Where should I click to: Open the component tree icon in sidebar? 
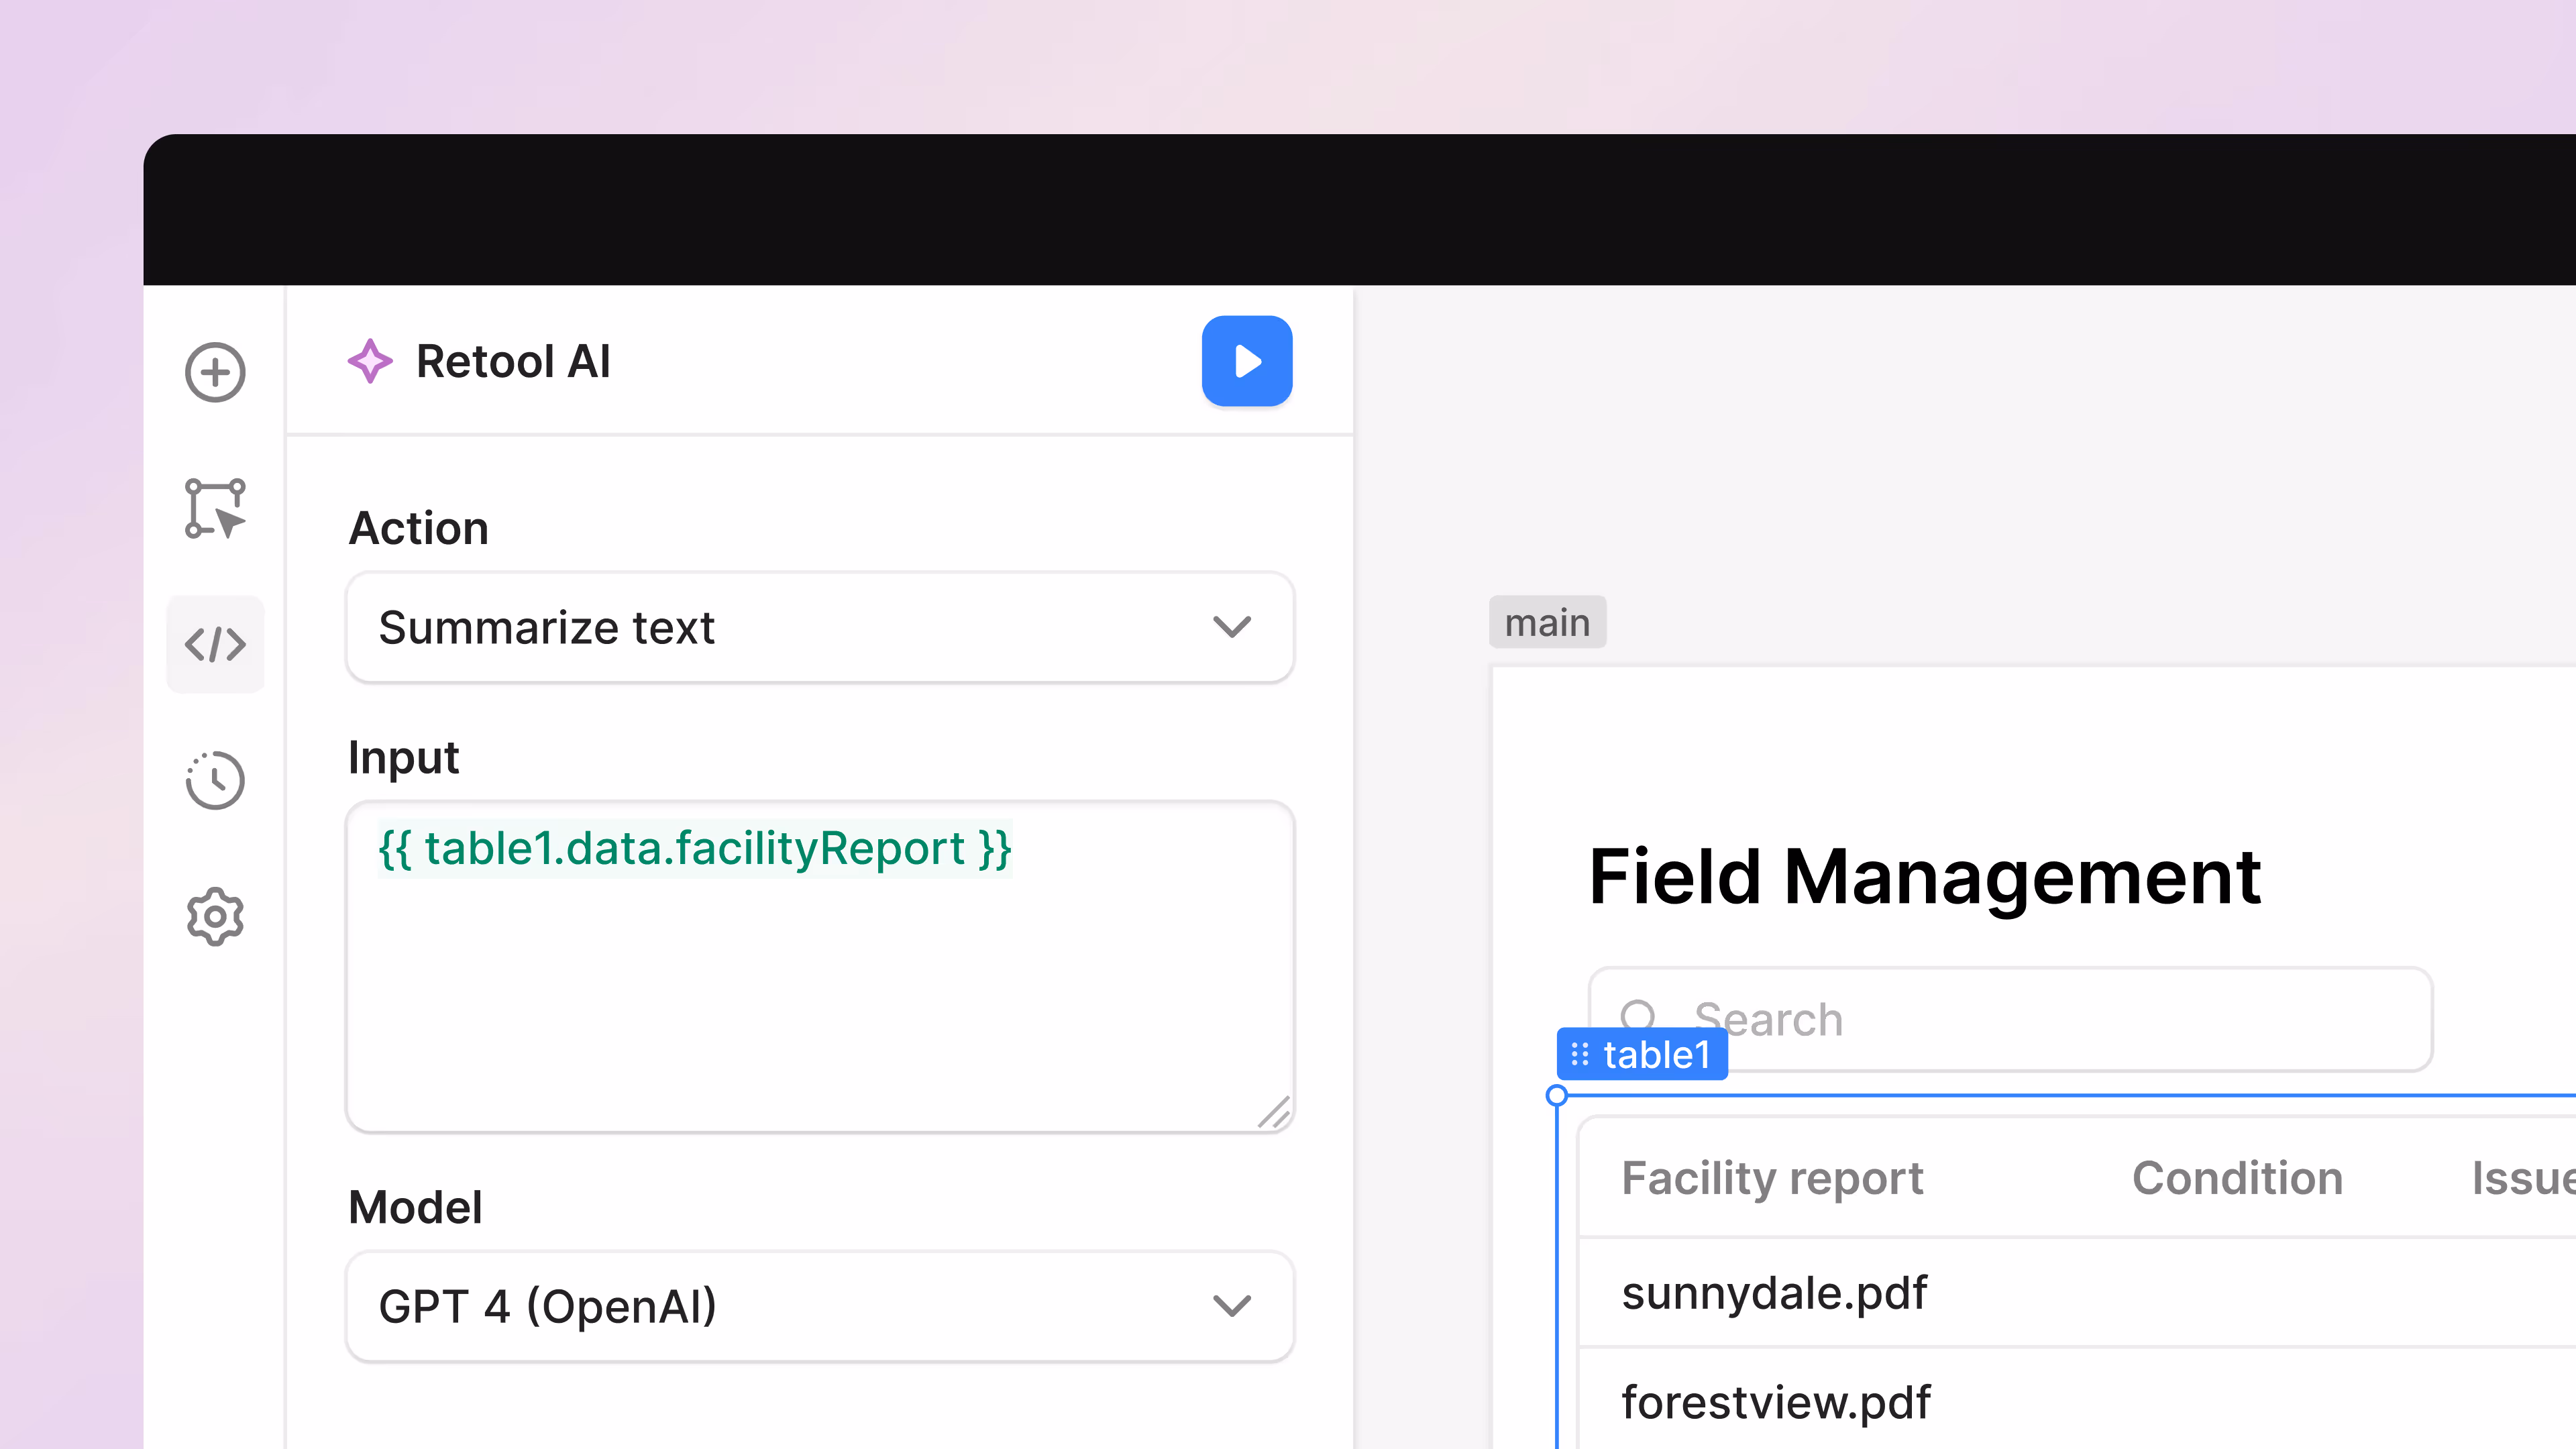(x=215, y=509)
